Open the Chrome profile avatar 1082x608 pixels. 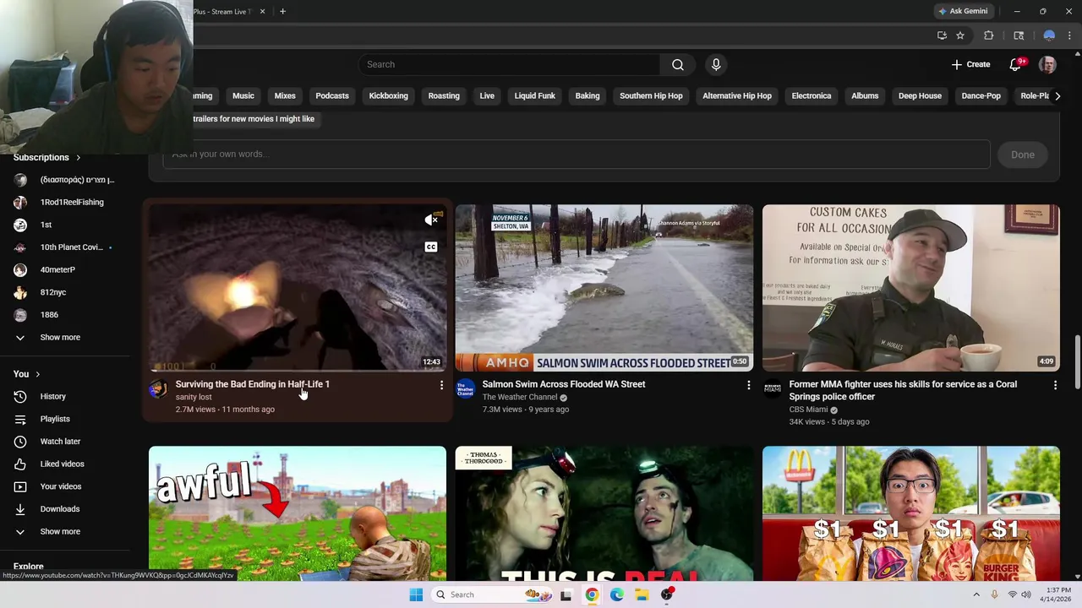pyautogui.click(x=1049, y=35)
